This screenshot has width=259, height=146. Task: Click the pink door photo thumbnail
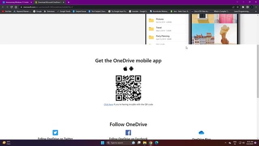pos(225,19)
